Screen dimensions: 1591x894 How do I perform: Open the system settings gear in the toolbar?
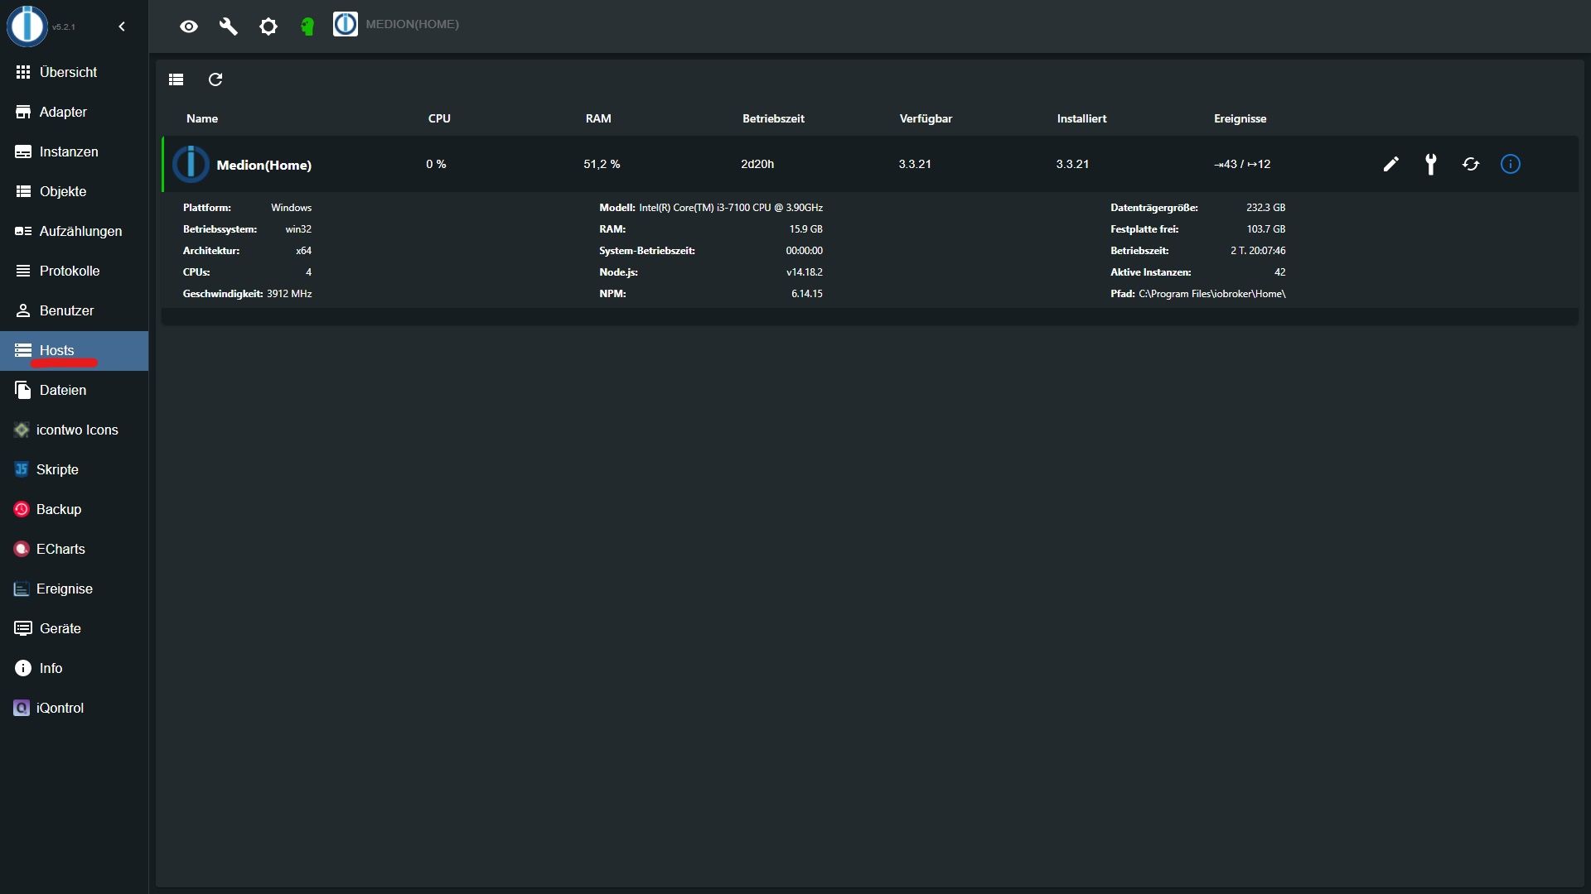click(268, 26)
